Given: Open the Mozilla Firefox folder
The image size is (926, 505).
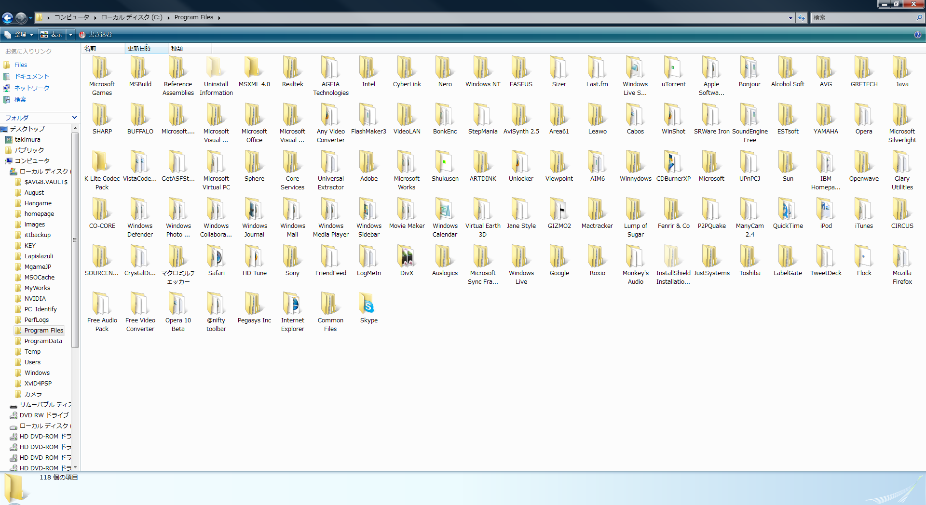Looking at the screenshot, I should pos(902,265).
